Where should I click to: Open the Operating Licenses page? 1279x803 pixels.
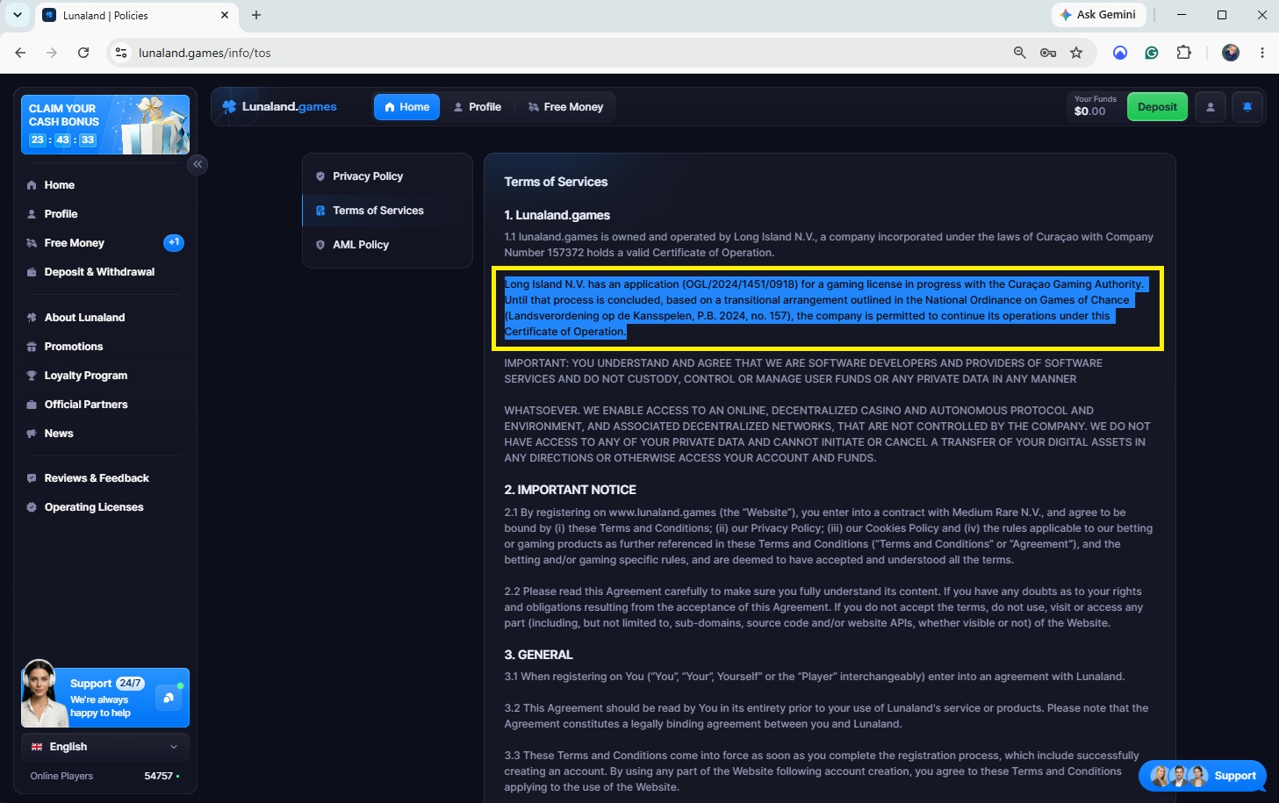click(x=94, y=507)
